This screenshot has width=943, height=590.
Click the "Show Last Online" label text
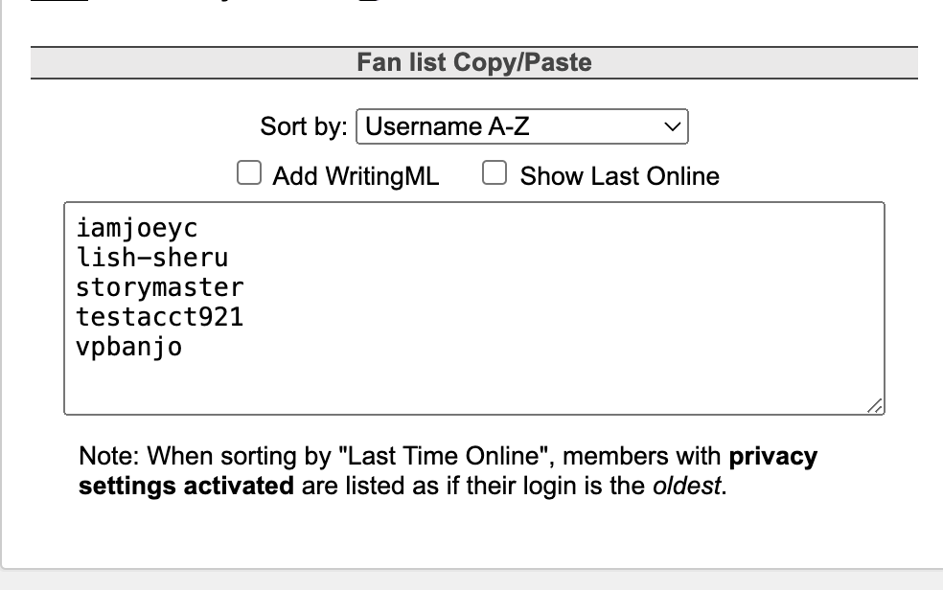(619, 176)
